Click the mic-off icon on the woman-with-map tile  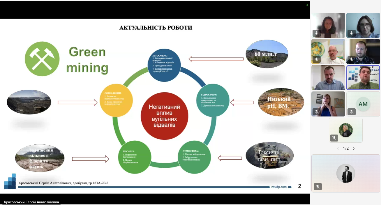317,112
